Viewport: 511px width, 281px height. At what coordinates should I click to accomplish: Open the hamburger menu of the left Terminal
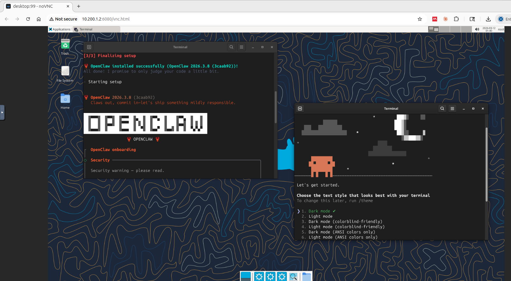(x=241, y=47)
